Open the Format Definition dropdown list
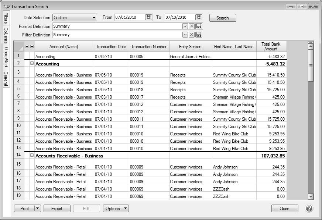The image size is (322, 220). coord(185,26)
